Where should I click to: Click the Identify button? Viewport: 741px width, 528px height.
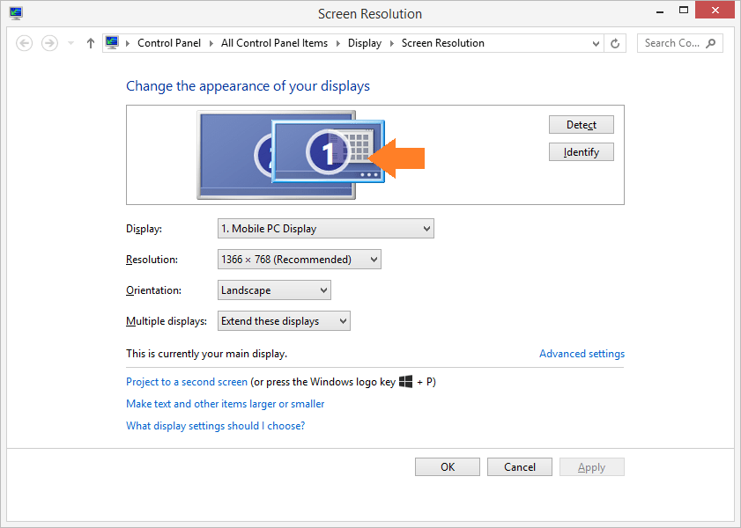click(581, 151)
